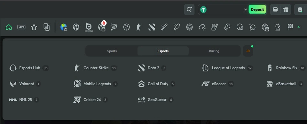Select the Counter-Strike soldier toolbar icon

pyautogui.click(x=139, y=27)
